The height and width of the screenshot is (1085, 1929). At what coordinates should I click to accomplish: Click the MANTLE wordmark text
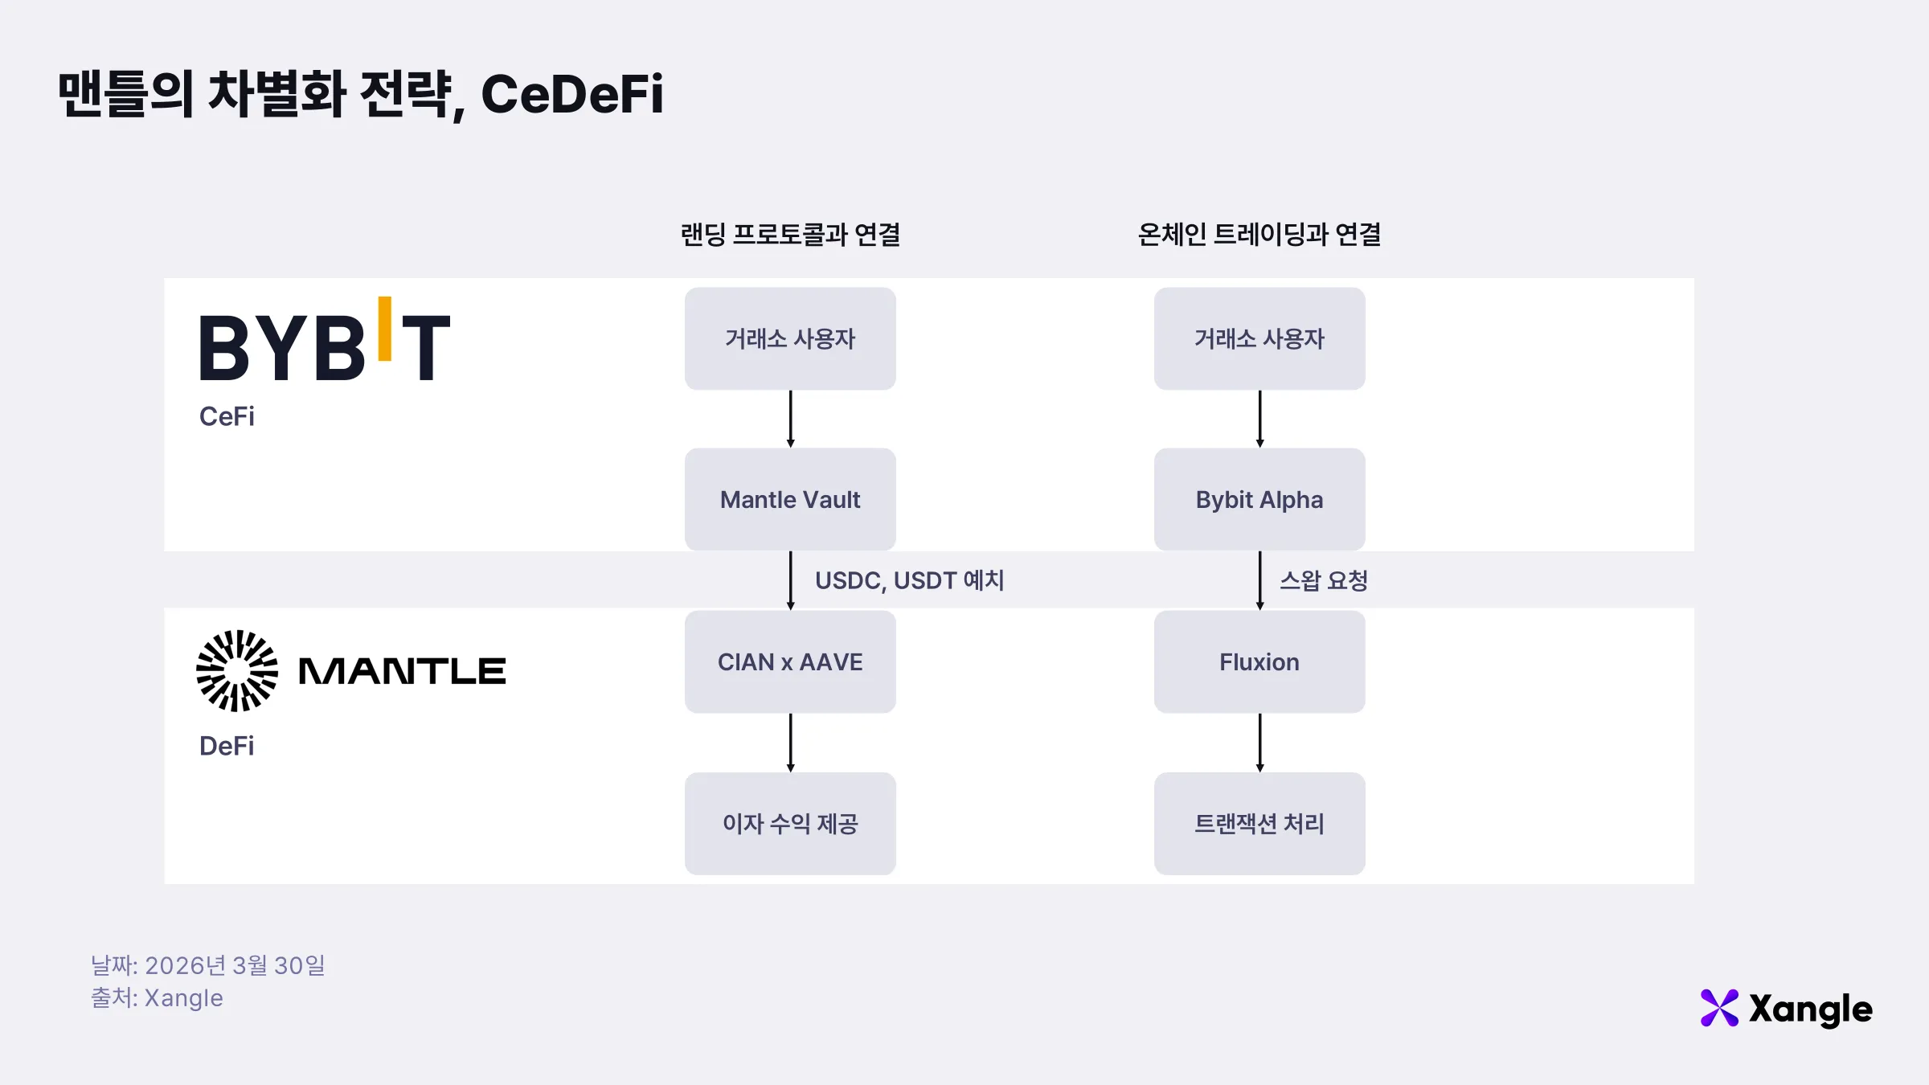[402, 671]
